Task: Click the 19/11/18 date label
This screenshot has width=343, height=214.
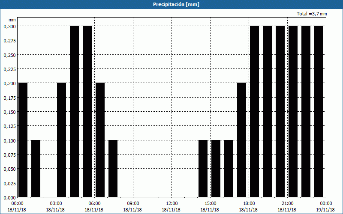Action: tap(325, 210)
